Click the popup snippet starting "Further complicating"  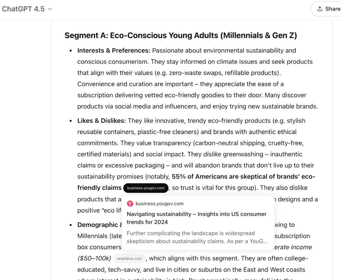(x=196, y=237)
